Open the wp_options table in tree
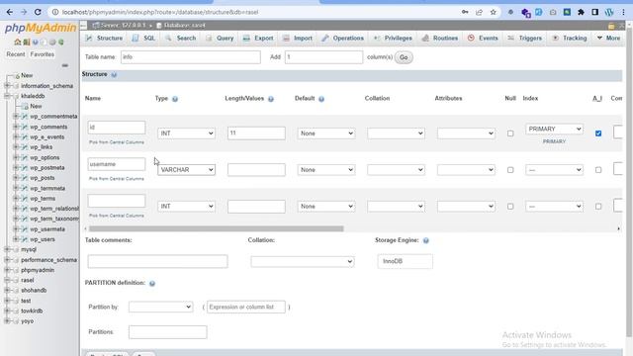The image size is (633, 356). point(45,157)
